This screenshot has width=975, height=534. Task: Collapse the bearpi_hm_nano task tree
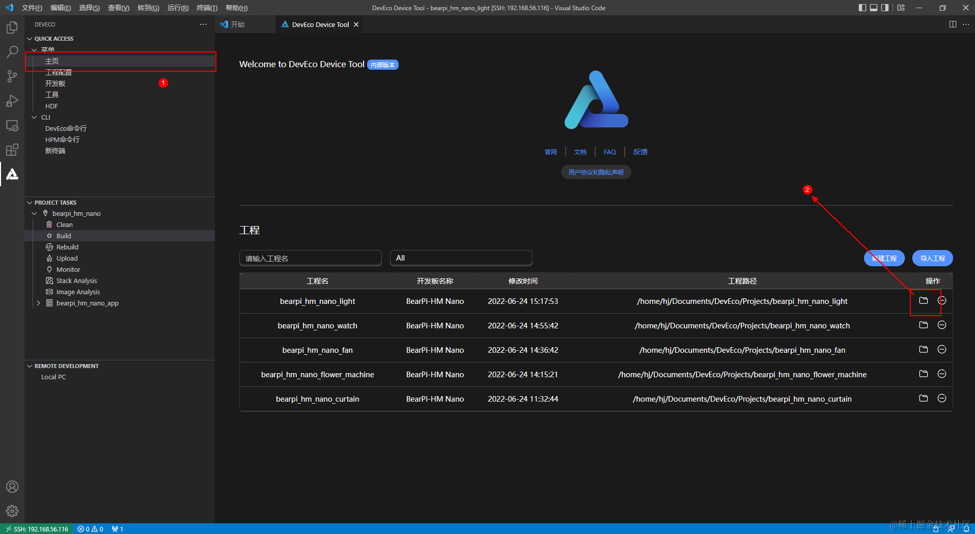[35, 213]
